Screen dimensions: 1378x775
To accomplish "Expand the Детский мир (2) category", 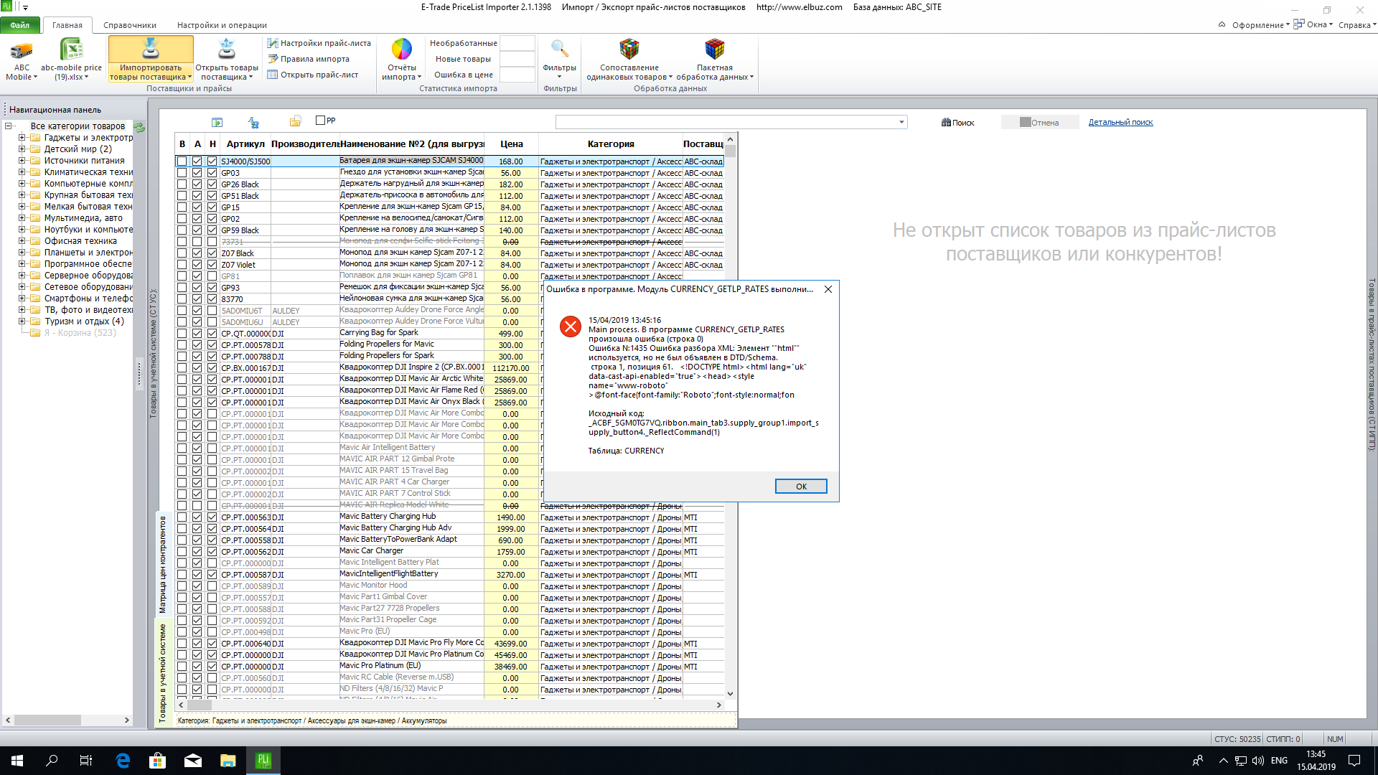I will pos(22,149).
